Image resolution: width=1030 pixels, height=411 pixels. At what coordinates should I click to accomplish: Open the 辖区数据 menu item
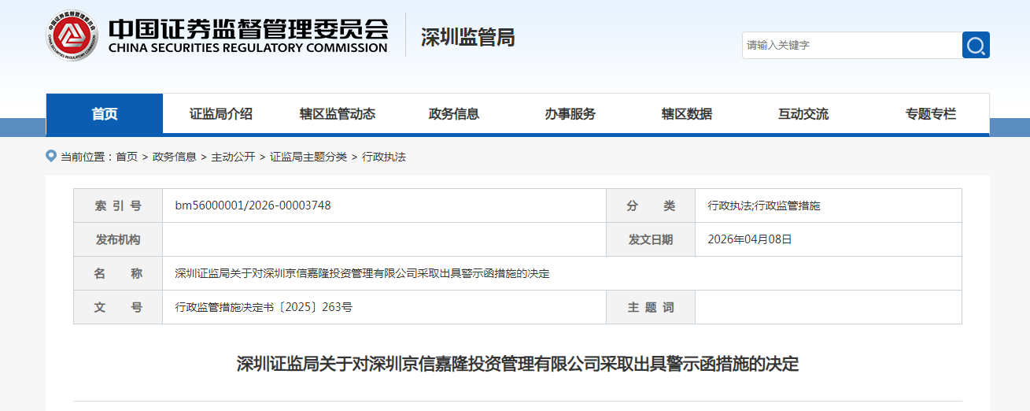(687, 114)
